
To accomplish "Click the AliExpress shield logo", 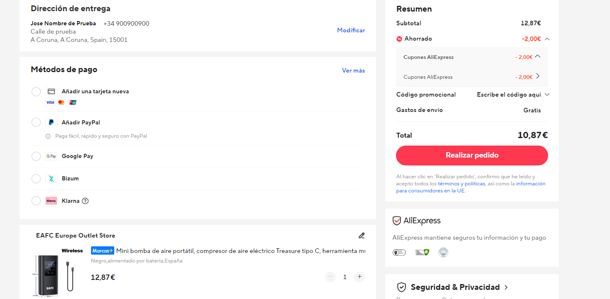I will click(x=397, y=221).
